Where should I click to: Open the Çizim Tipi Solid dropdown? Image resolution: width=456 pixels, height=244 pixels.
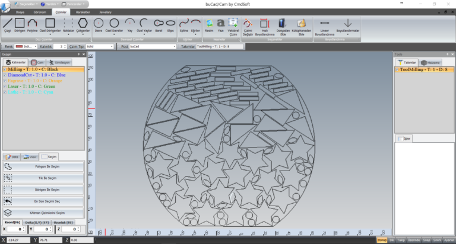coord(100,46)
